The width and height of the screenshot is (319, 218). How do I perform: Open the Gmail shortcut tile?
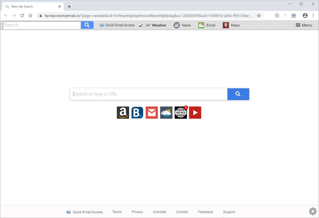[x=152, y=113]
